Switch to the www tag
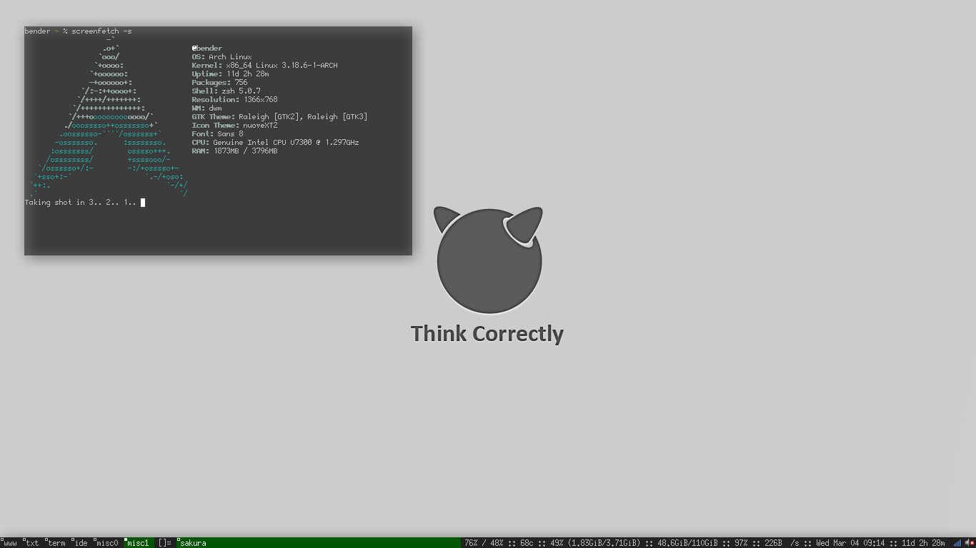 [9, 543]
